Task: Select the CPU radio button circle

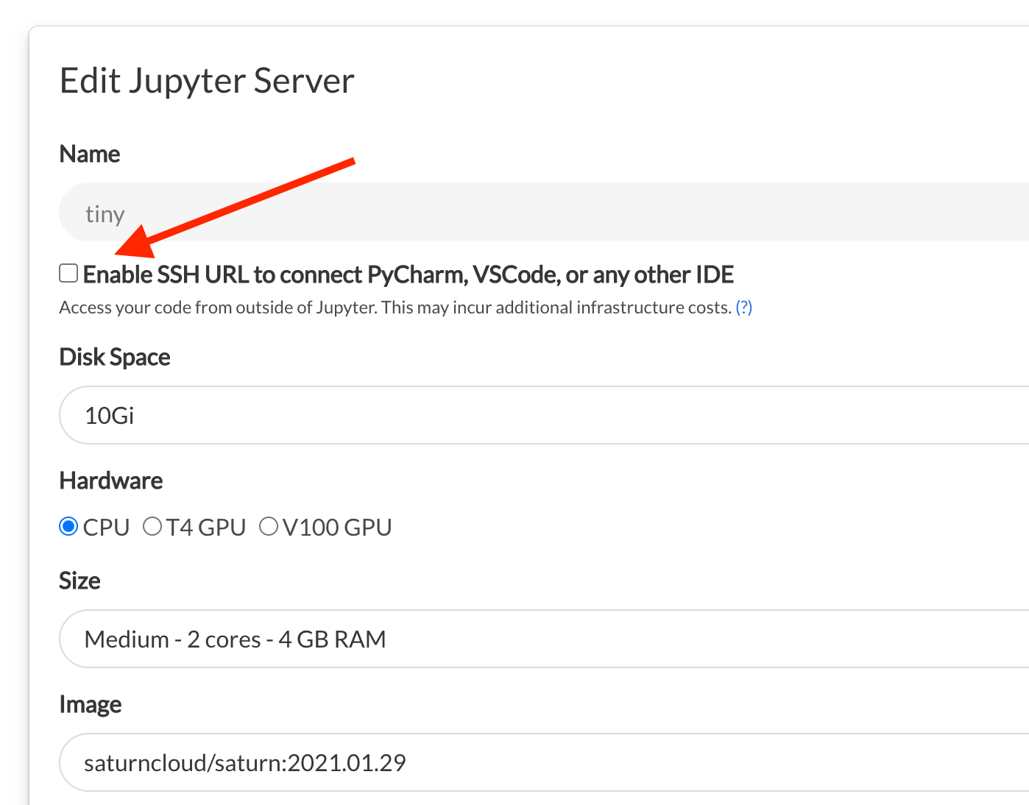Action: (68, 527)
